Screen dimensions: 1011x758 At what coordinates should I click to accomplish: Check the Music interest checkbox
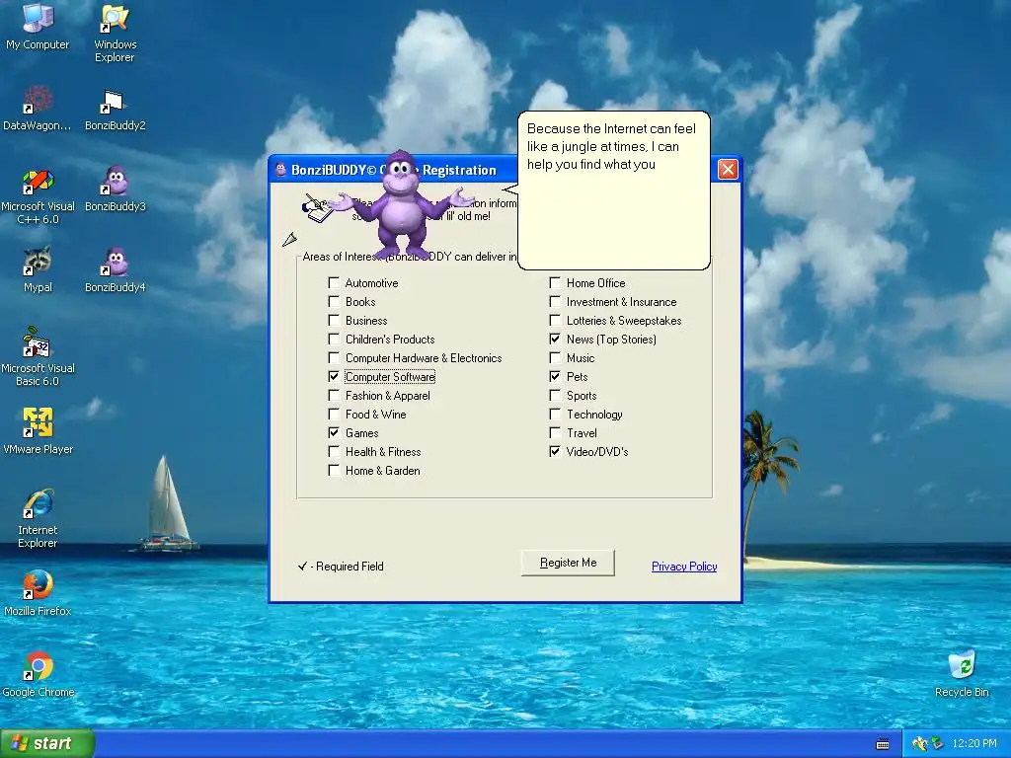click(x=555, y=357)
